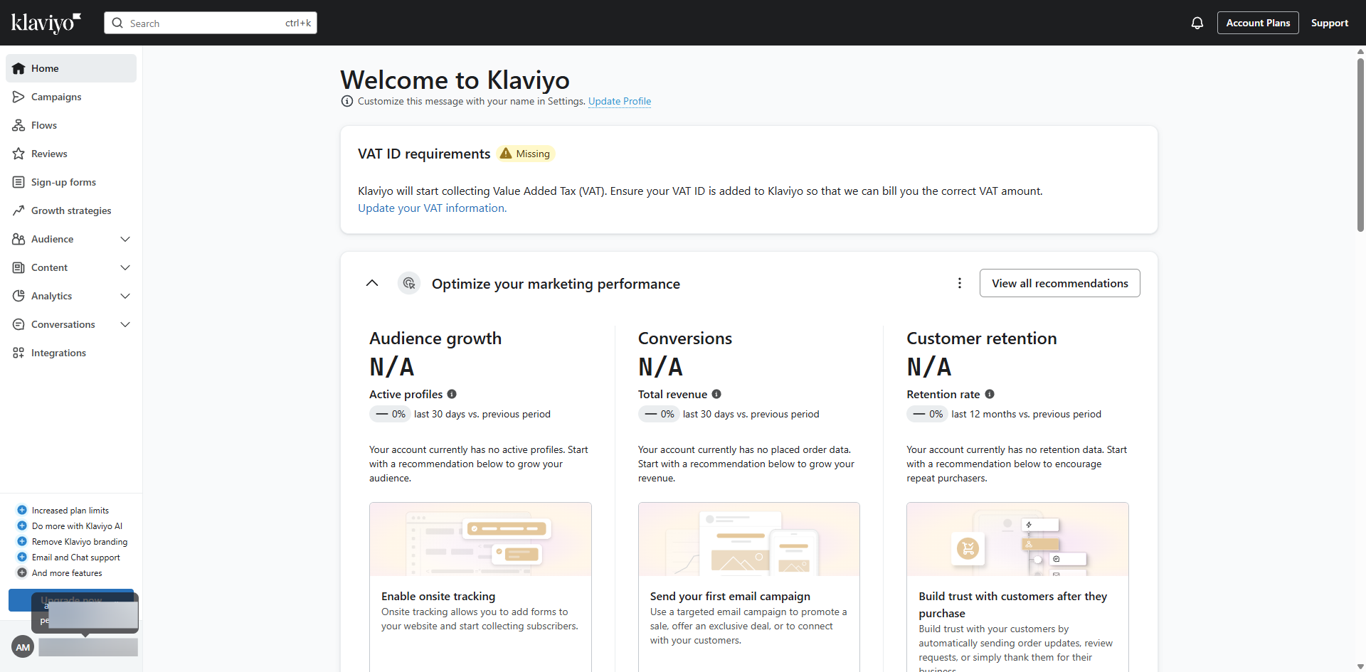Click the Account Plans button

(x=1257, y=23)
